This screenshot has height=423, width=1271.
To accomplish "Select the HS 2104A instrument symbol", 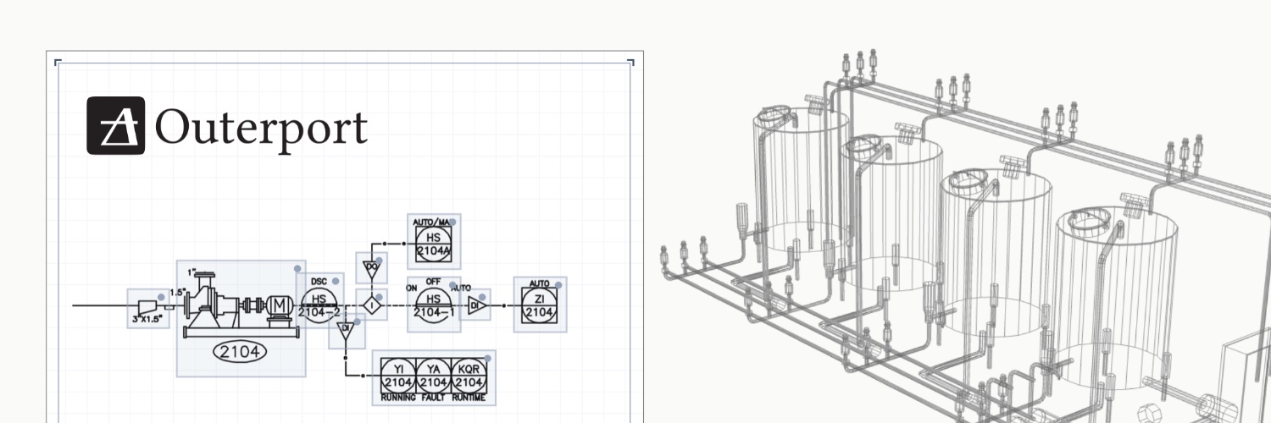I will tap(434, 244).
